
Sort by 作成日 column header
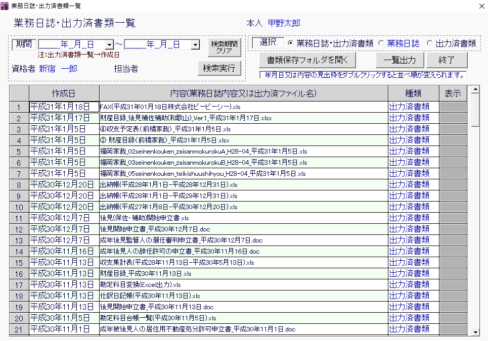click(64, 93)
